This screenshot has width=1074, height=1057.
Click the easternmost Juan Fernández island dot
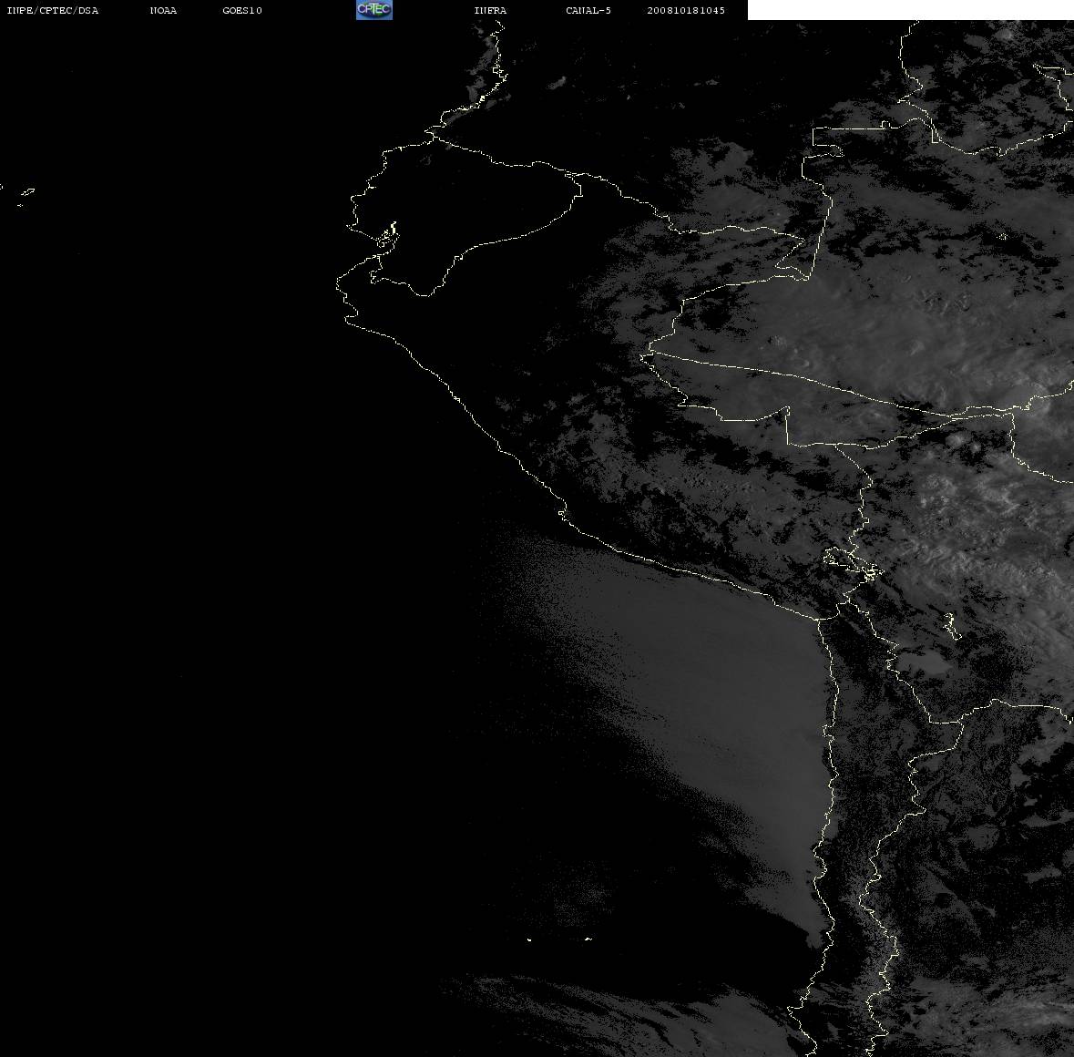(588, 939)
